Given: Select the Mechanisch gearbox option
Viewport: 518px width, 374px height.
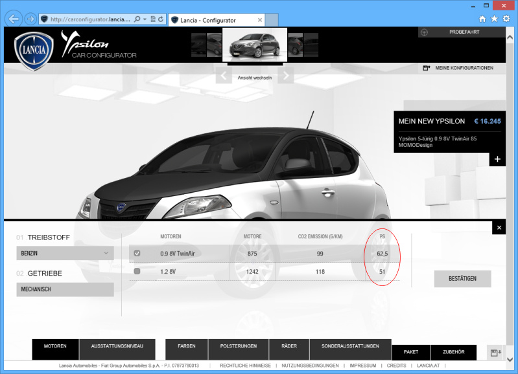Looking at the screenshot, I should 65,289.
